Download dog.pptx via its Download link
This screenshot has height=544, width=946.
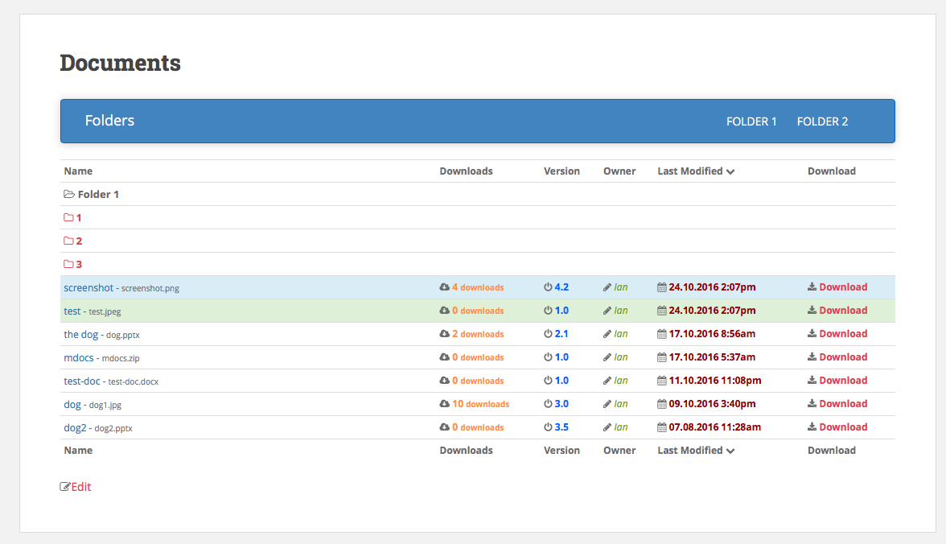[x=843, y=334]
